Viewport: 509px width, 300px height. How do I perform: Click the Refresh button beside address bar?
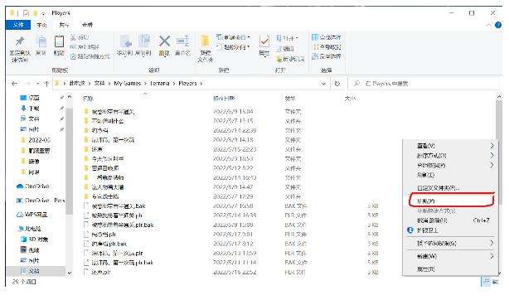pos(337,84)
